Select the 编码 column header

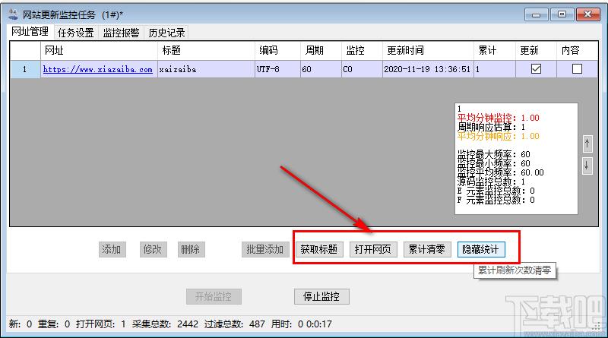pos(277,50)
